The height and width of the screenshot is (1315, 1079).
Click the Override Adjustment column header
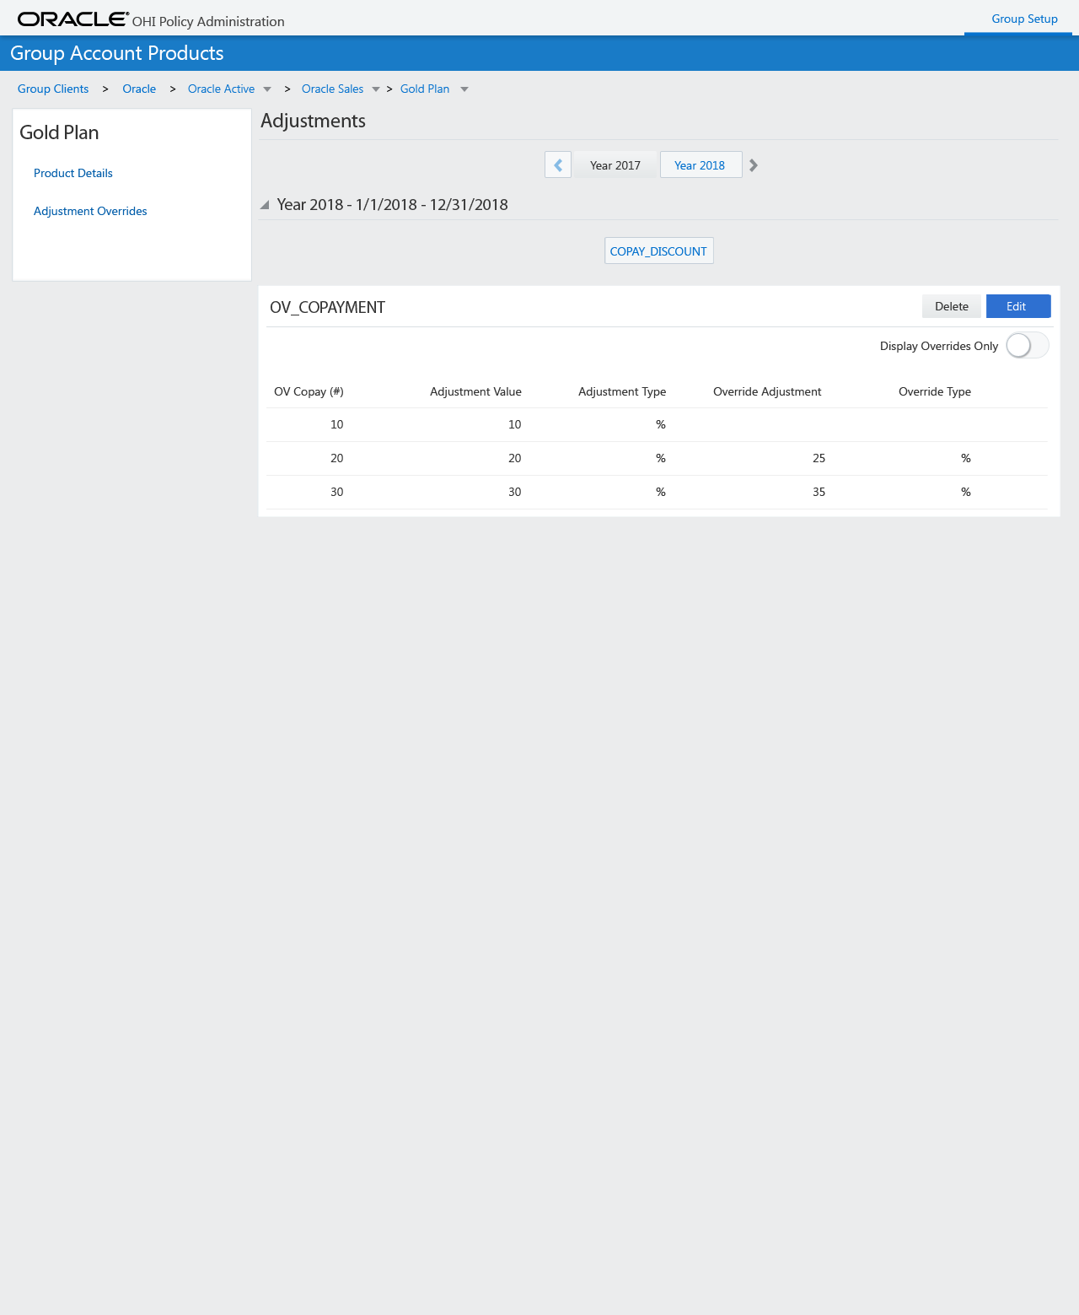(x=767, y=391)
